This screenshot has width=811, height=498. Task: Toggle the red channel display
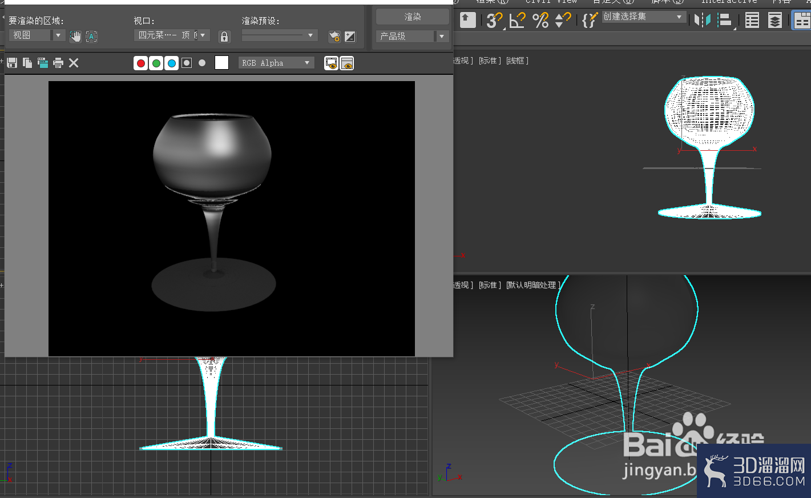[141, 63]
